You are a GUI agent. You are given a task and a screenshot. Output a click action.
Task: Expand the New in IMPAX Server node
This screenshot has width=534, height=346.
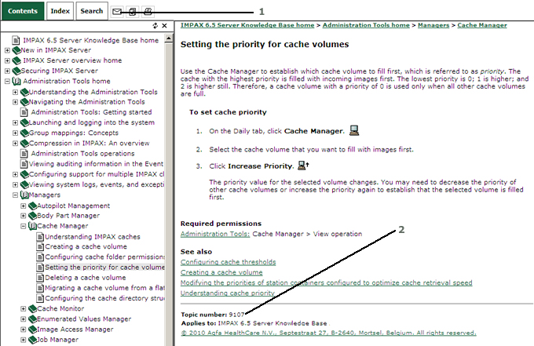[x=7, y=50]
